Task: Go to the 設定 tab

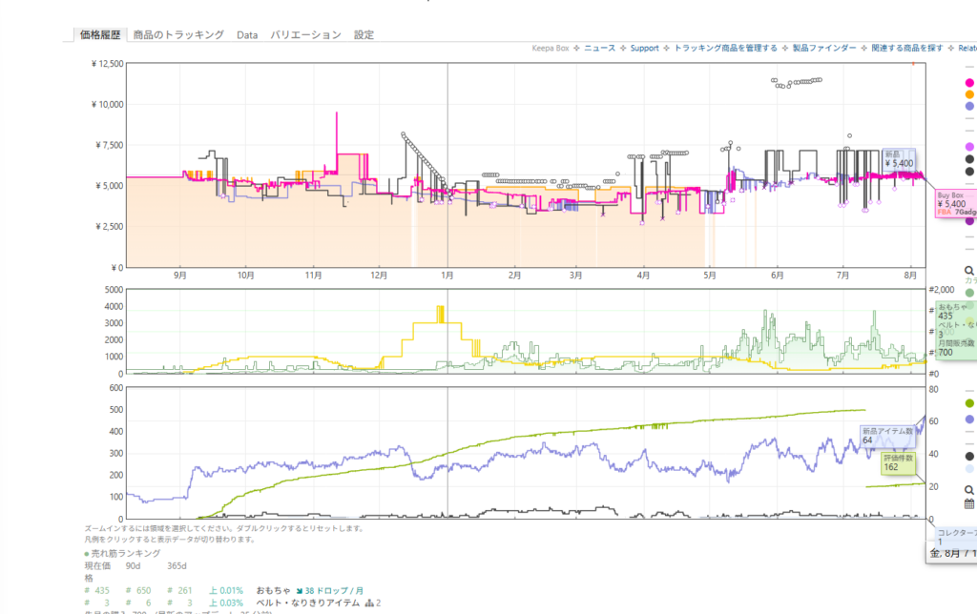Action: 364,35
